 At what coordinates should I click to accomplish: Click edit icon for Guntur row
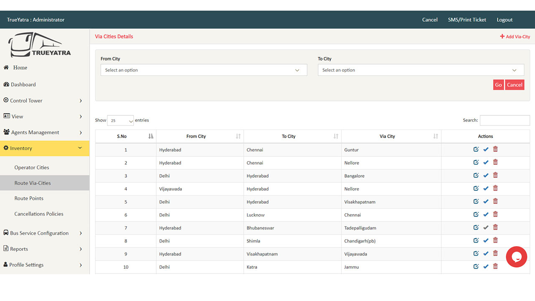(476, 149)
